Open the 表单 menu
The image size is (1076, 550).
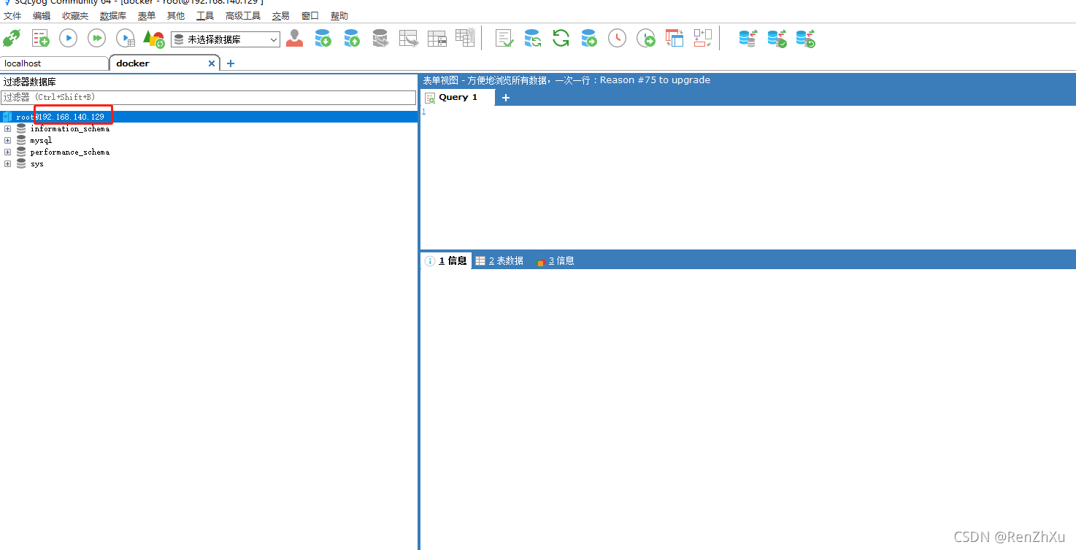[x=147, y=15]
